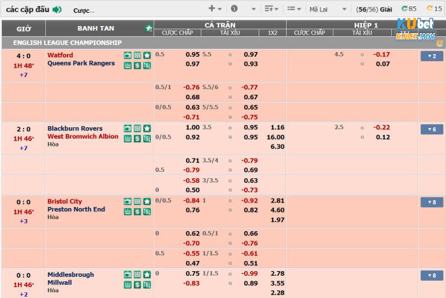Select 1X2 odds value 3.55

pos(277,283)
